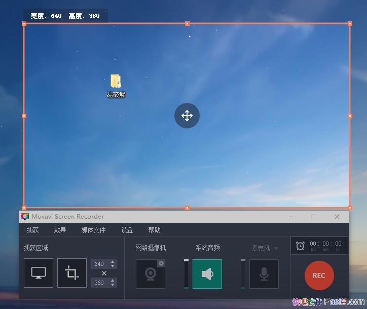
Task: Increase capture height with up arrow
Action: pyautogui.click(x=113, y=281)
